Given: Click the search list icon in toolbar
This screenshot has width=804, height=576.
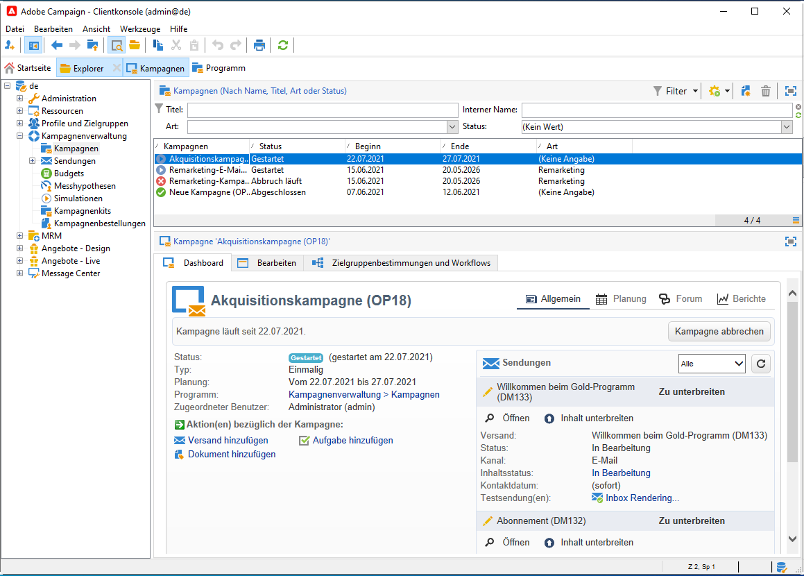Looking at the screenshot, I should (x=117, y=46).
